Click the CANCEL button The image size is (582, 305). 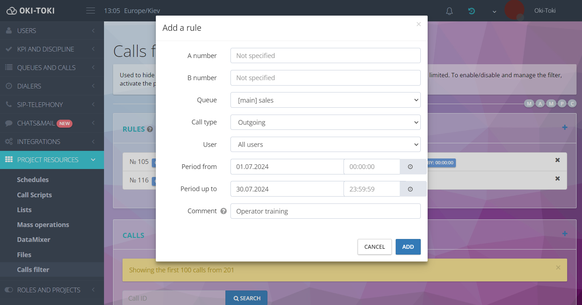tap(374, 247)
